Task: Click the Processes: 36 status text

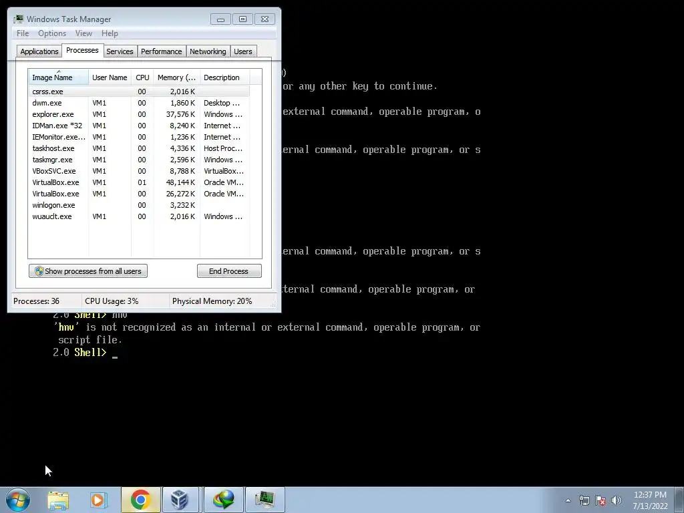Action: click(36, 301)
